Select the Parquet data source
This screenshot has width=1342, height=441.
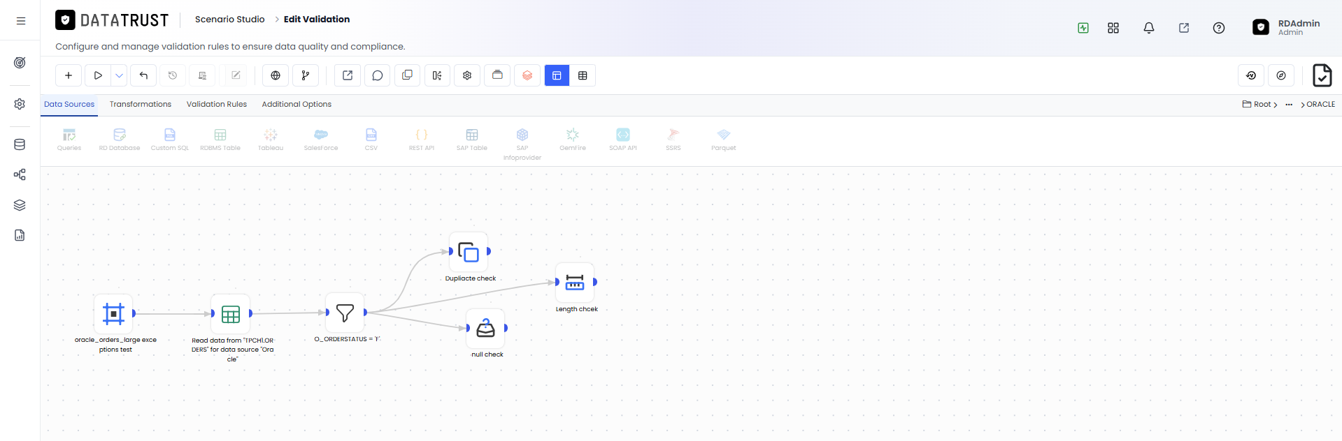(724, 140)
